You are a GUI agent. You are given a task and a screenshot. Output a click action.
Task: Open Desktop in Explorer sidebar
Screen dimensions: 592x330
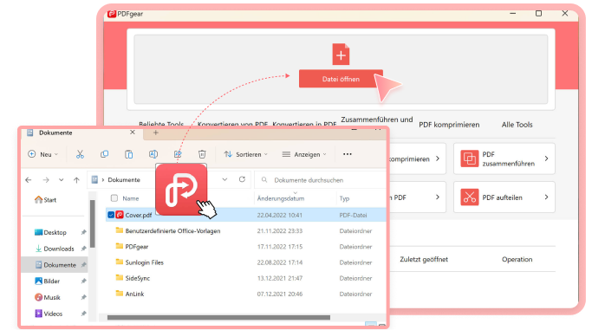50,232
